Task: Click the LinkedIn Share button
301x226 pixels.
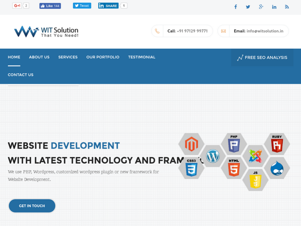Action: pyautogui.click(x=108, y=6)
